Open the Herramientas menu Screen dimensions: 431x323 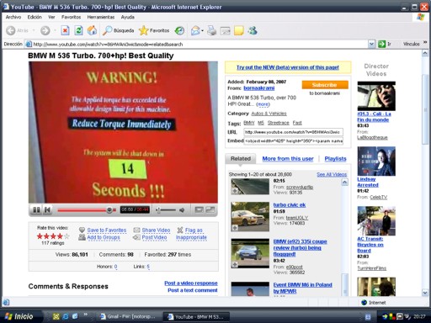click(101, 17)
